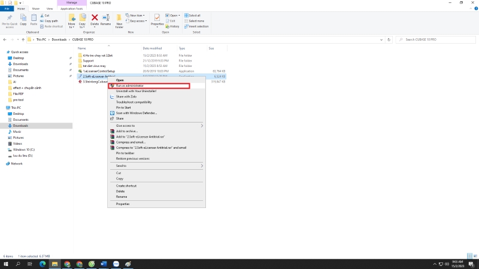Expand the address bar history dropdown
The image size is (479, 269).
381,39
